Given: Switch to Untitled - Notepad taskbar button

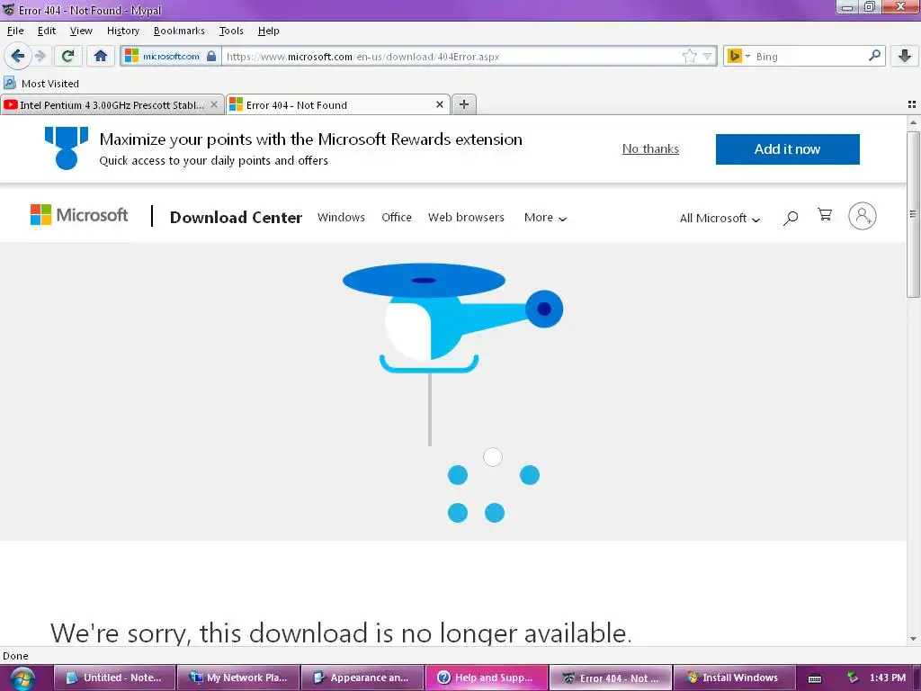Looking at the screenshot, I should tap(115, 678).
